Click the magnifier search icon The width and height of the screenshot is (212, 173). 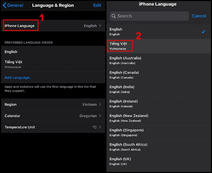pyautogui.click(x=113, y=16)
